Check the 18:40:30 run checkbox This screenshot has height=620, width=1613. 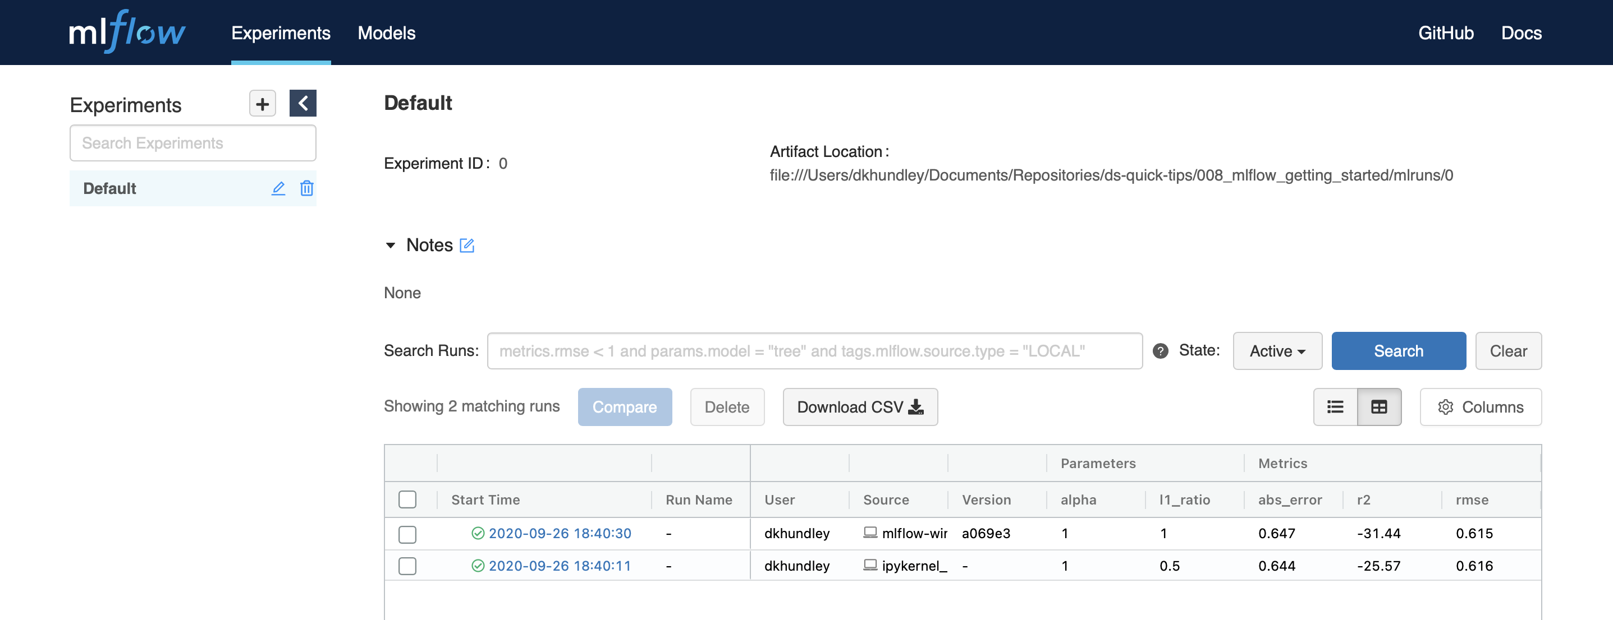tap(407, 534)
